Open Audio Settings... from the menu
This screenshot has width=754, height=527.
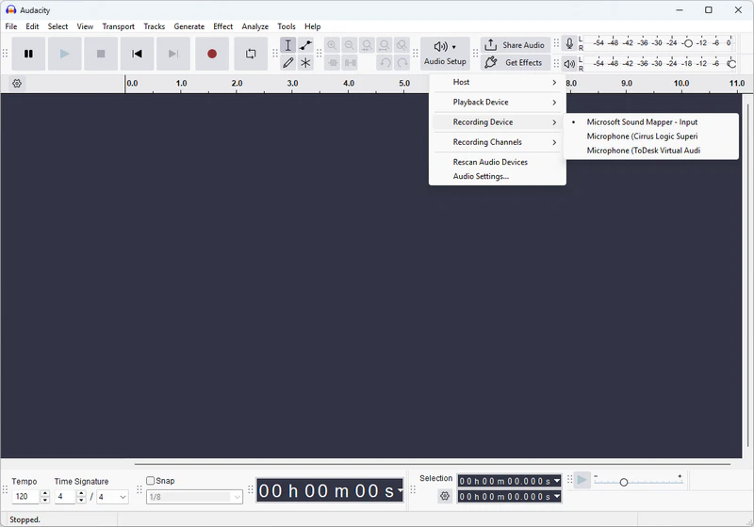pos(498,176)
